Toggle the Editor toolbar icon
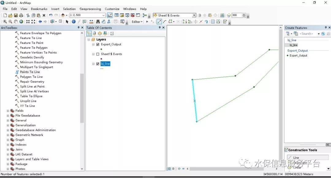Viewport: 331px width, 178px height. point(109,15)
